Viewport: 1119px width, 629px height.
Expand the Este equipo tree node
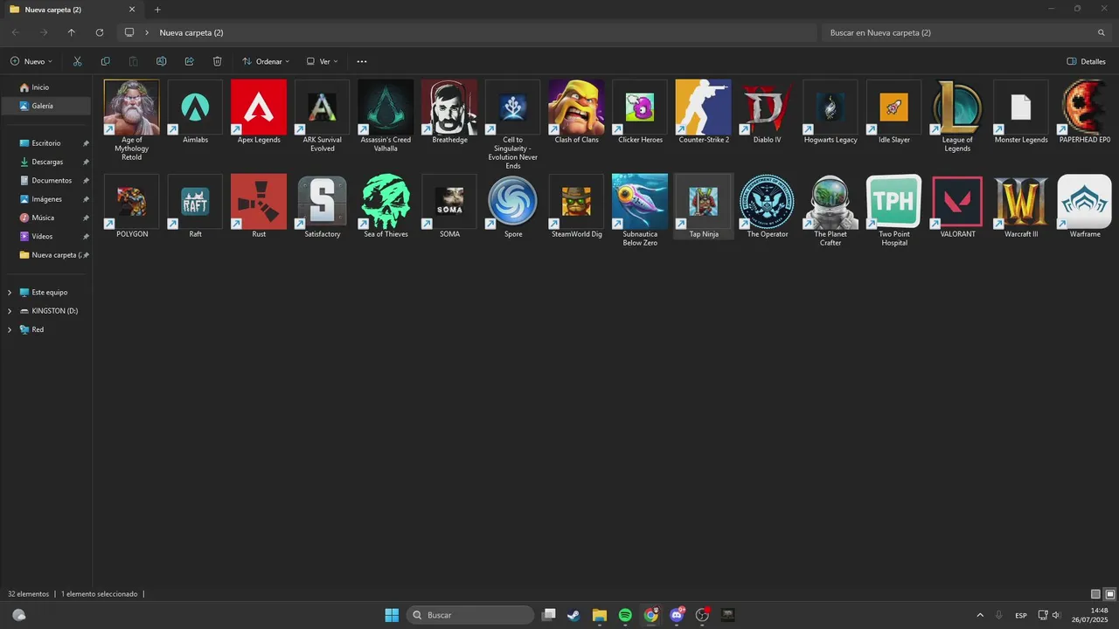(10, 293)
